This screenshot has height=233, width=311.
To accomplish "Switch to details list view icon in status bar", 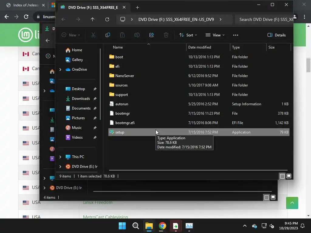I will pyautogui.click(x=282, y=176).
